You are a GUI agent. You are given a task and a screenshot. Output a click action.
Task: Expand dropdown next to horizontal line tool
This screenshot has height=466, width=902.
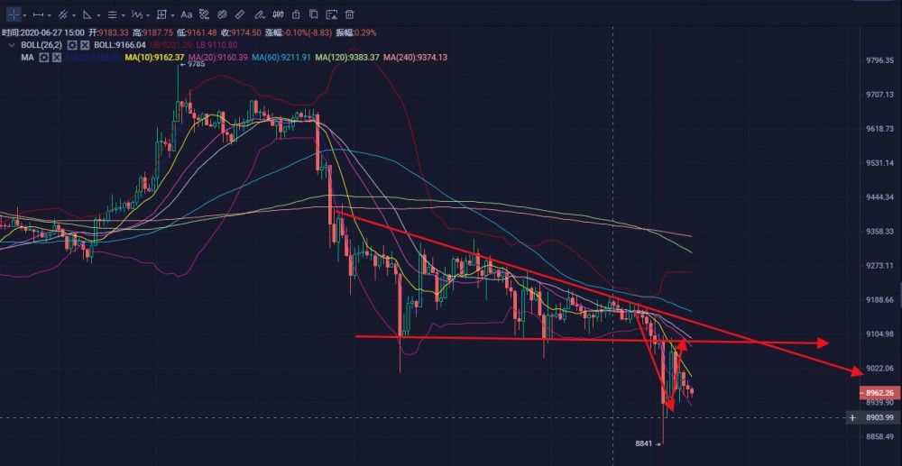click(x=51, y=15)
